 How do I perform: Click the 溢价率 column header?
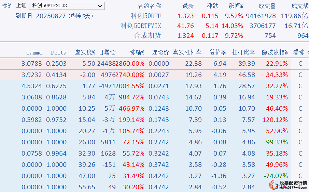tap(217, 52)
